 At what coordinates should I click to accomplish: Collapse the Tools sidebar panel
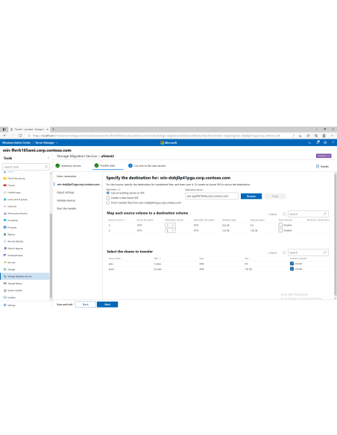[48, 158]
